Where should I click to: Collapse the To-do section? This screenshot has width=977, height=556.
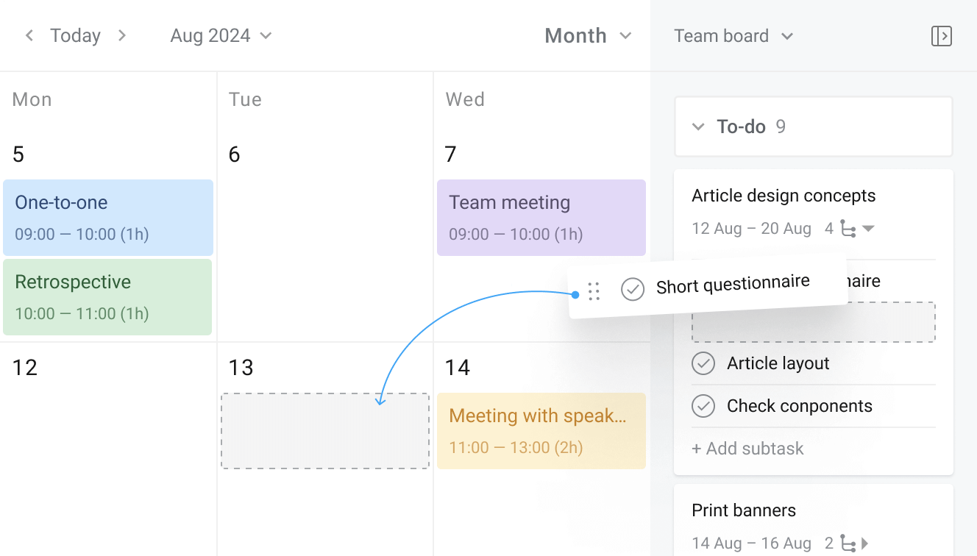tap(697, 126)
